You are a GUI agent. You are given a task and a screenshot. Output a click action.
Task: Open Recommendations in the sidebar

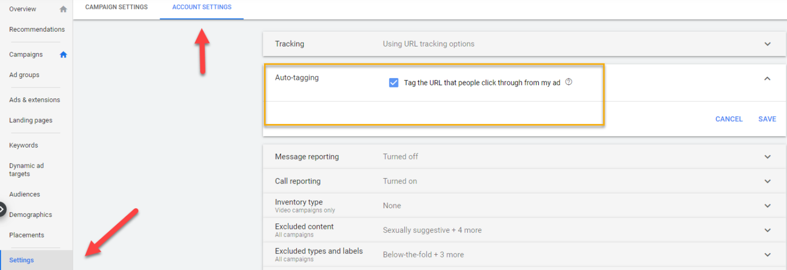[x=37, y=30]
